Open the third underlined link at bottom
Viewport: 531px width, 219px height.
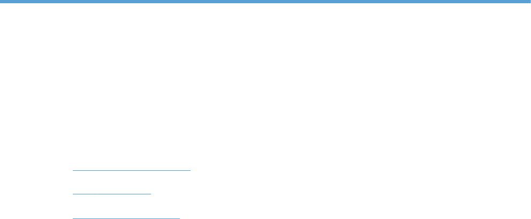point(126,215)
